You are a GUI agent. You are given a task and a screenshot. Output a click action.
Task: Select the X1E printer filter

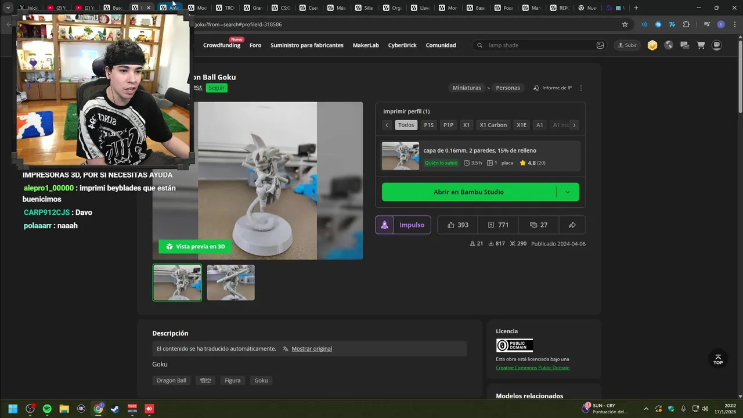click(x=521, y=125)
